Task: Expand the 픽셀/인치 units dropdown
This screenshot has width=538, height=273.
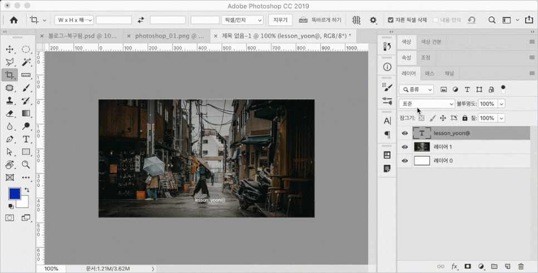Action: coord(242,20)
